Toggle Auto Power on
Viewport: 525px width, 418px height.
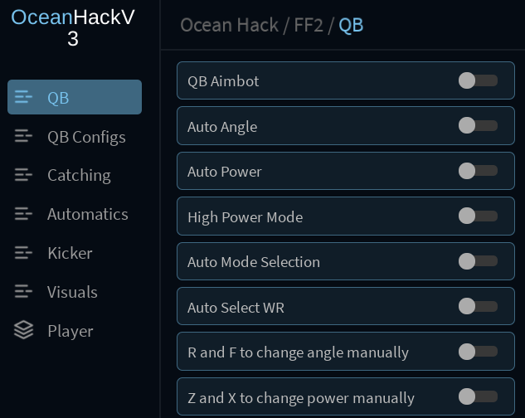pos(478,171)
